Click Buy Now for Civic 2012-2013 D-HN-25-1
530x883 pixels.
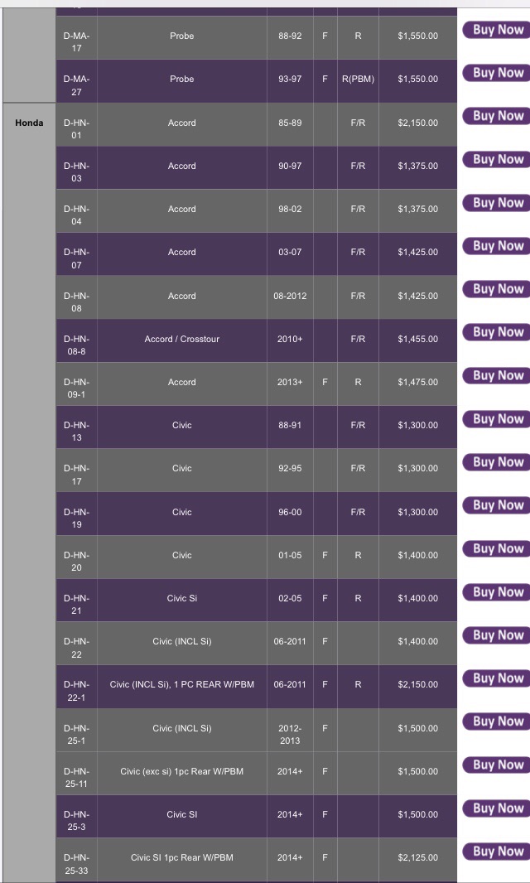click(x=496, y=721)
